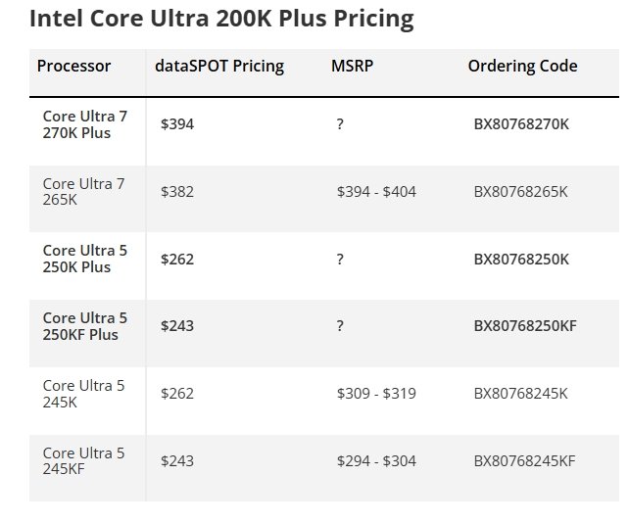Select the Core Ultra 5 245KF processor name
629x524 pixels.
[84, 460]
